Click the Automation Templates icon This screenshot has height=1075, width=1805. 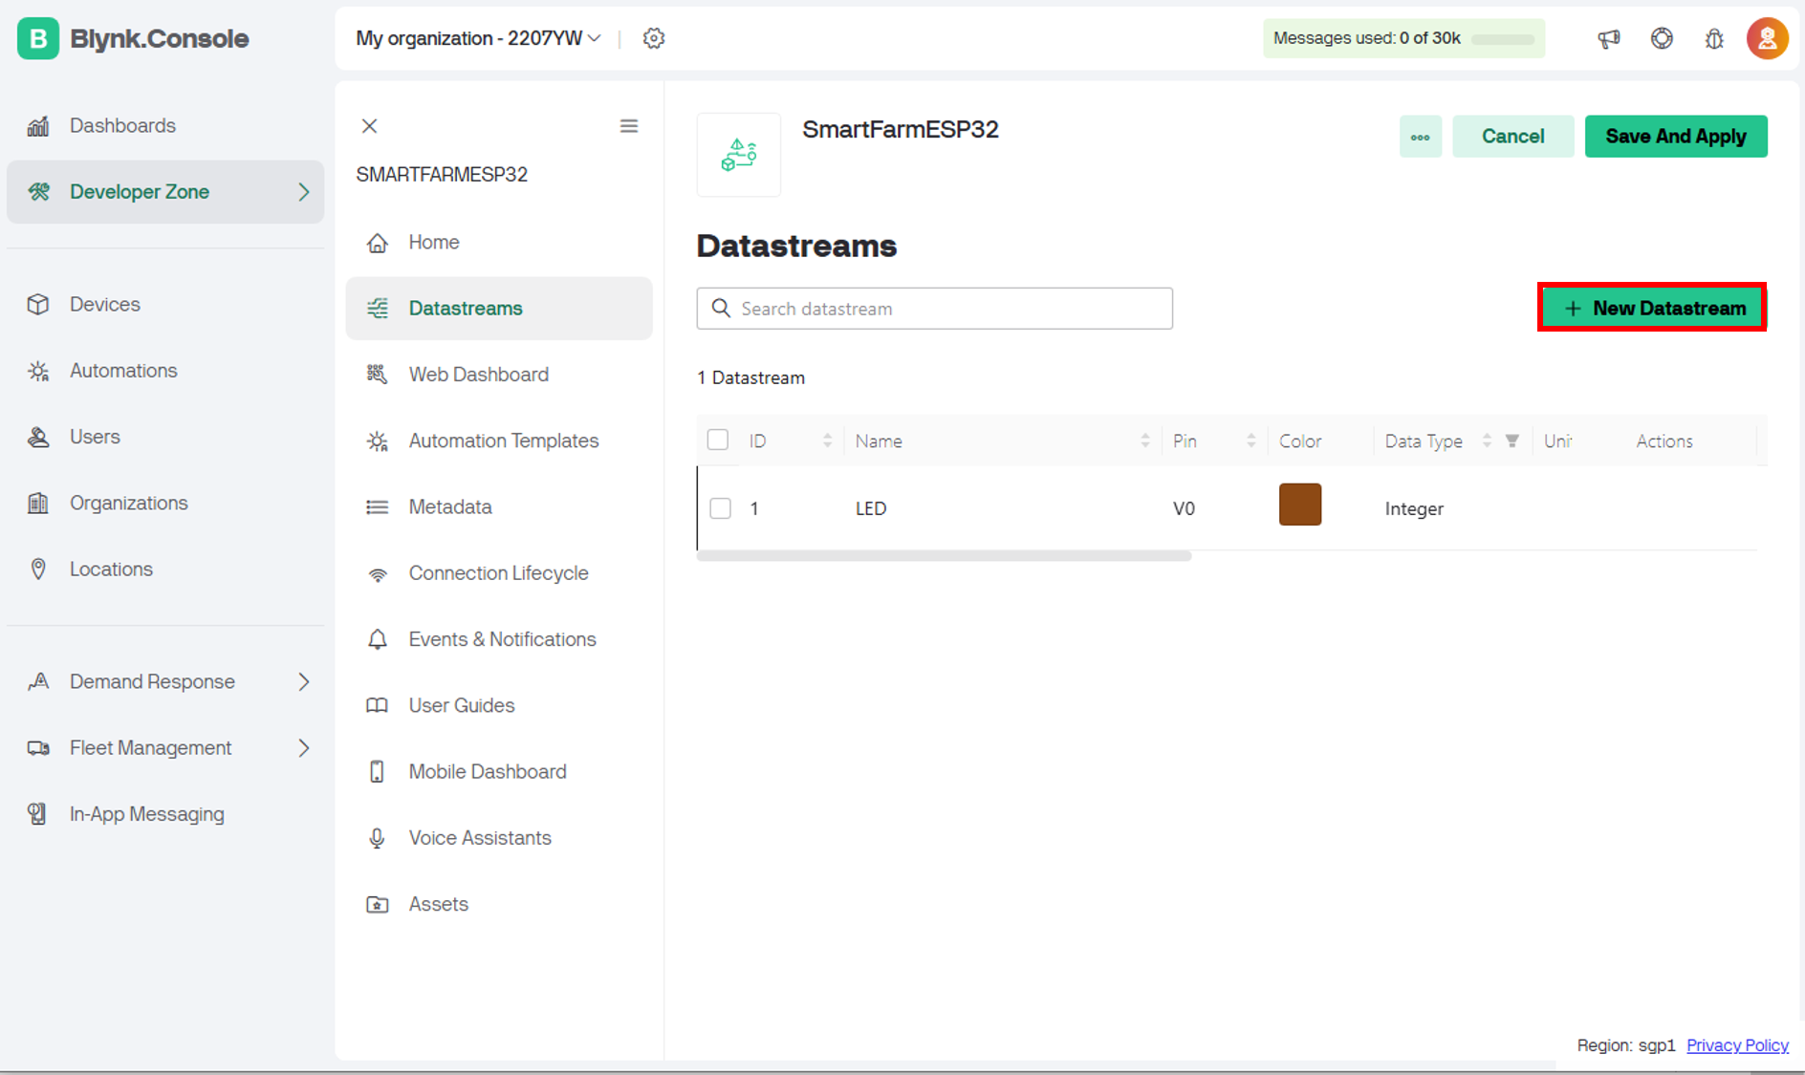[378, 441]
